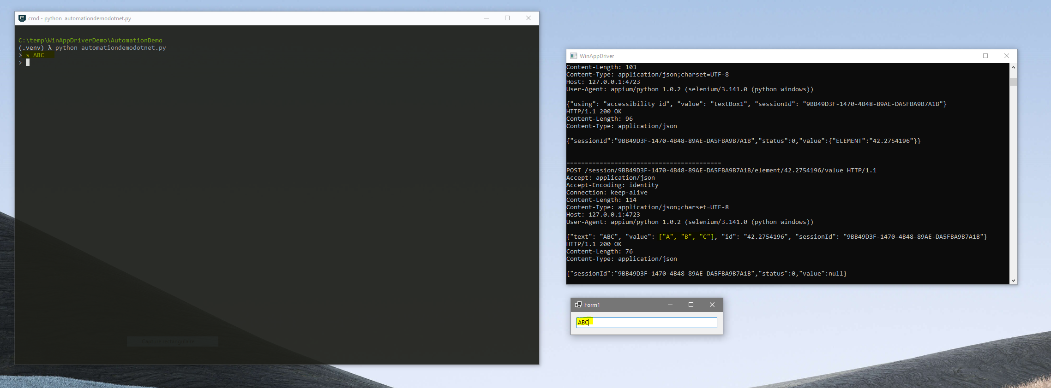This screenshot has height=388, width=1051.
Task: Click the WinAppDriver scrollbar down arrow
Action: (x=1013, y=280)
